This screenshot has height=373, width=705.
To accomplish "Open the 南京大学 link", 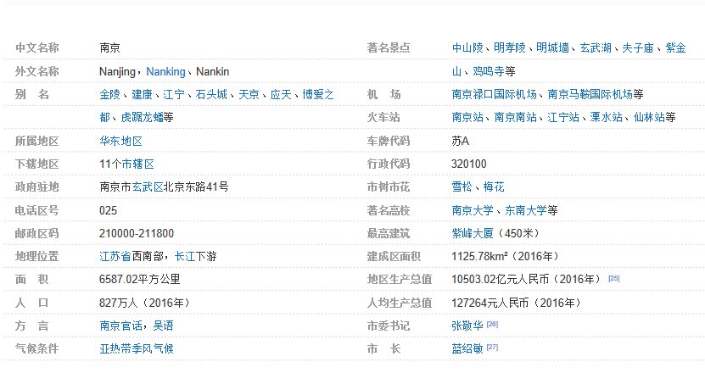I will pyautogui.click(x=473, y=210).
